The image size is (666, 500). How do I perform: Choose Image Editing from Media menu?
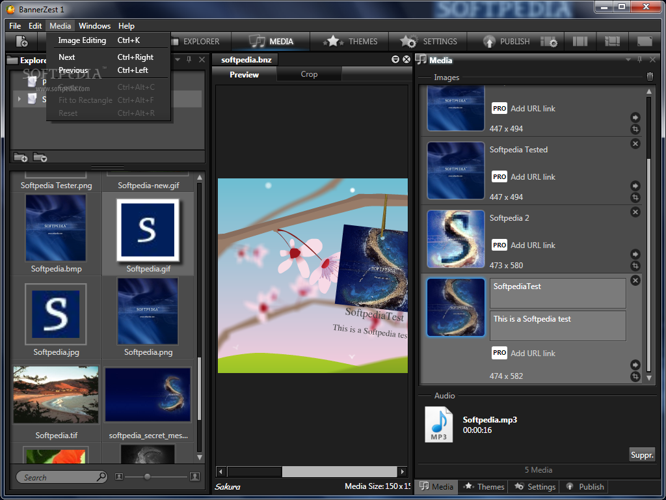[x=109, y=40]
